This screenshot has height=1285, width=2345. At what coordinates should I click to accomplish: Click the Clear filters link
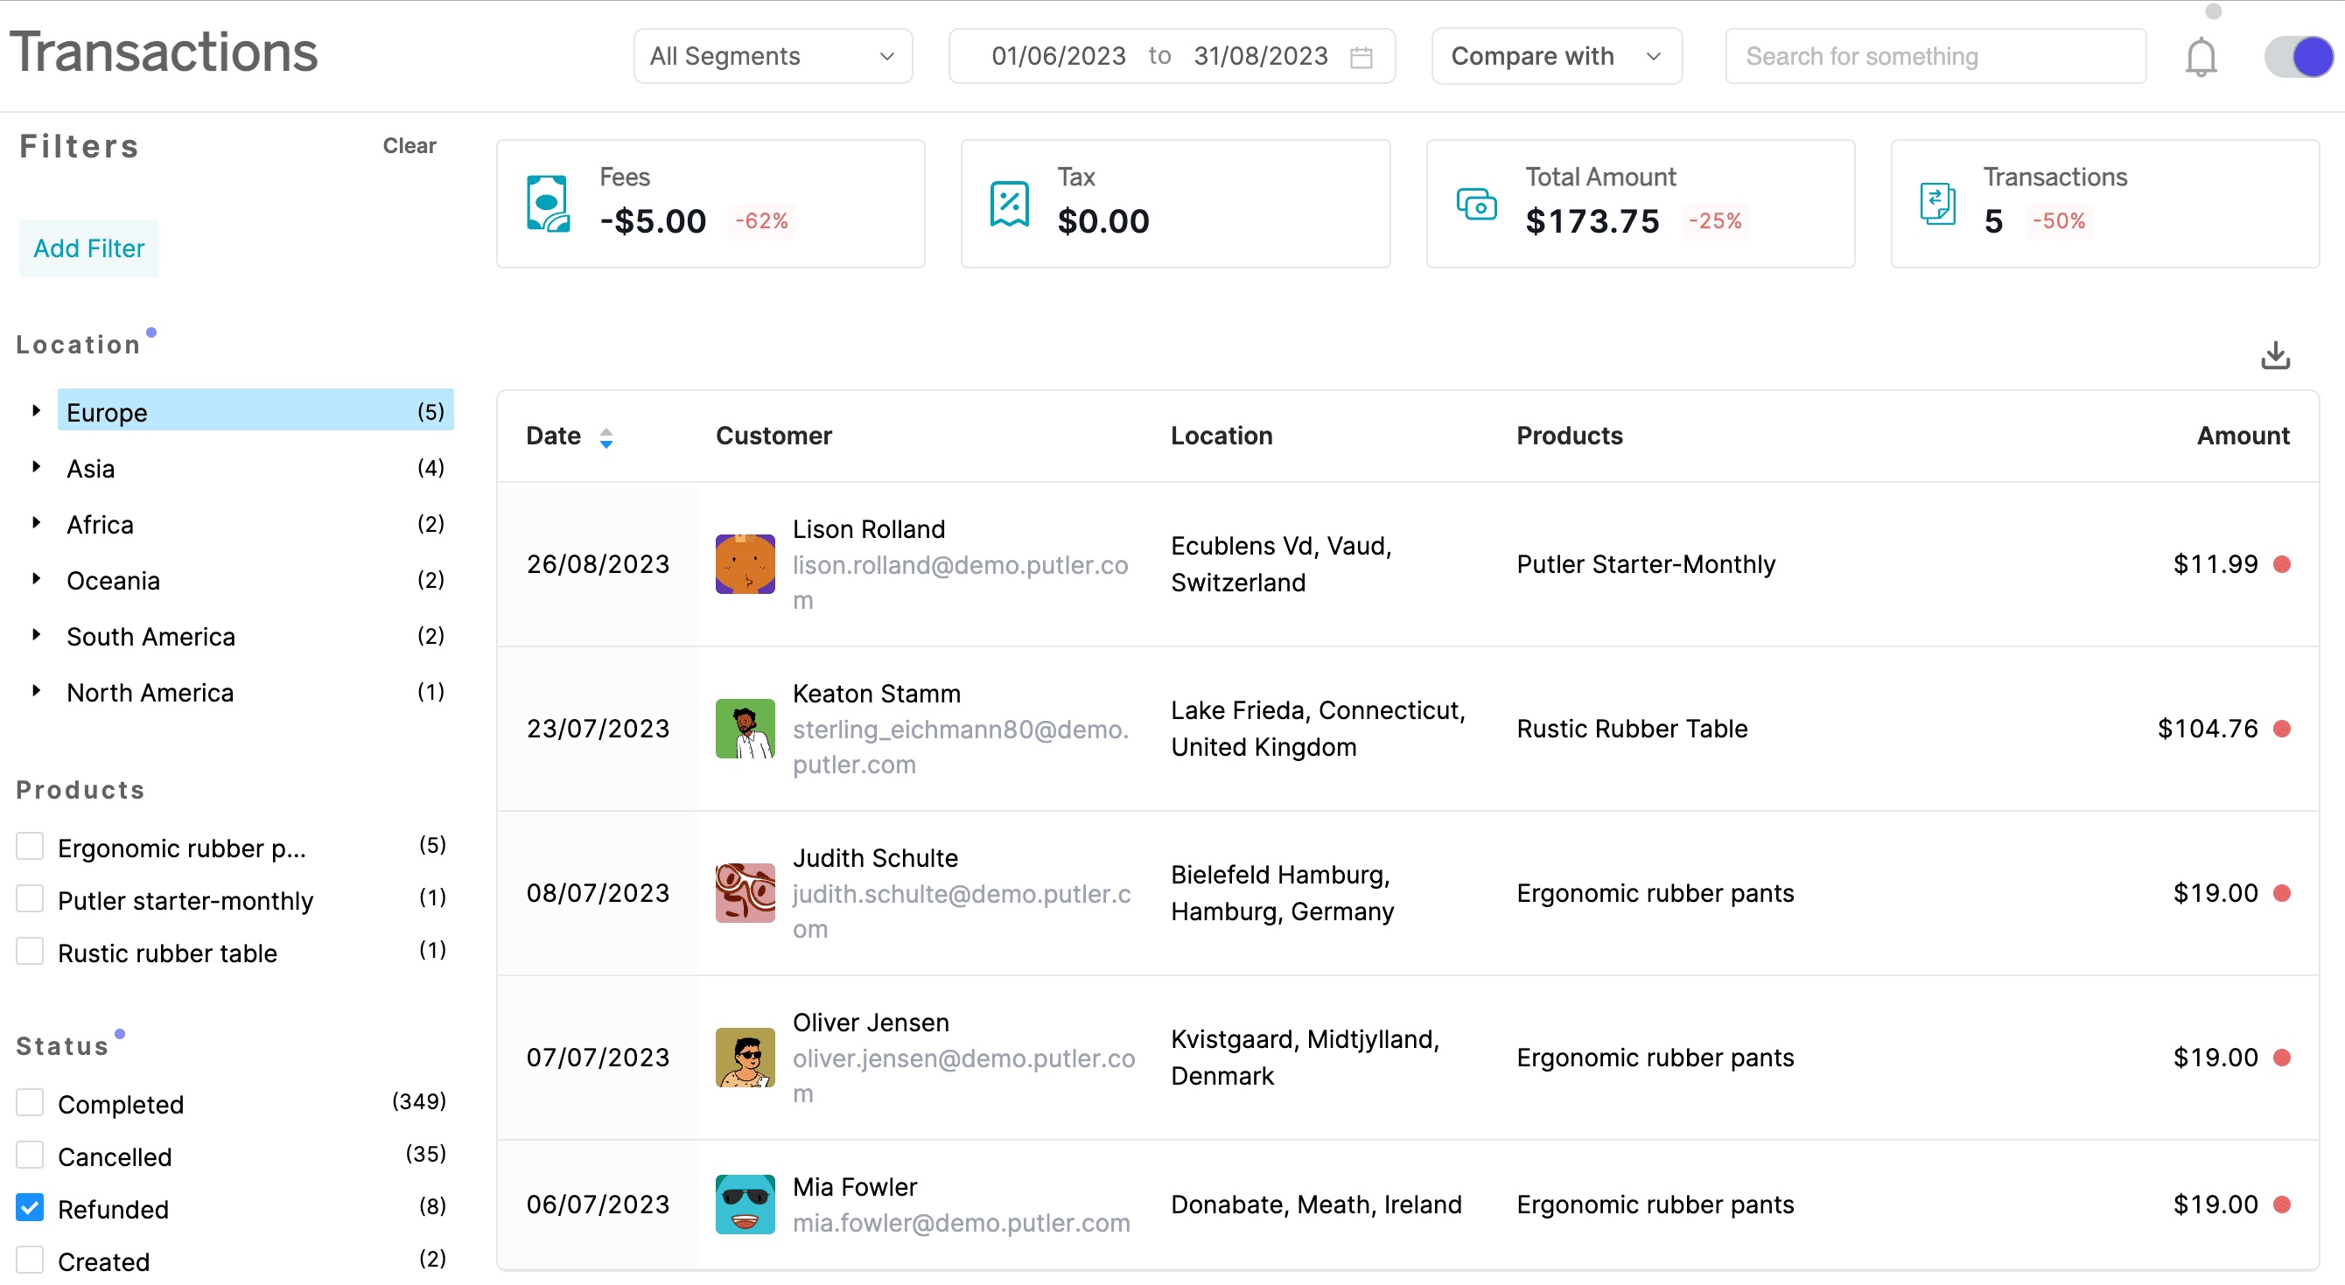(x=409, y=145)
